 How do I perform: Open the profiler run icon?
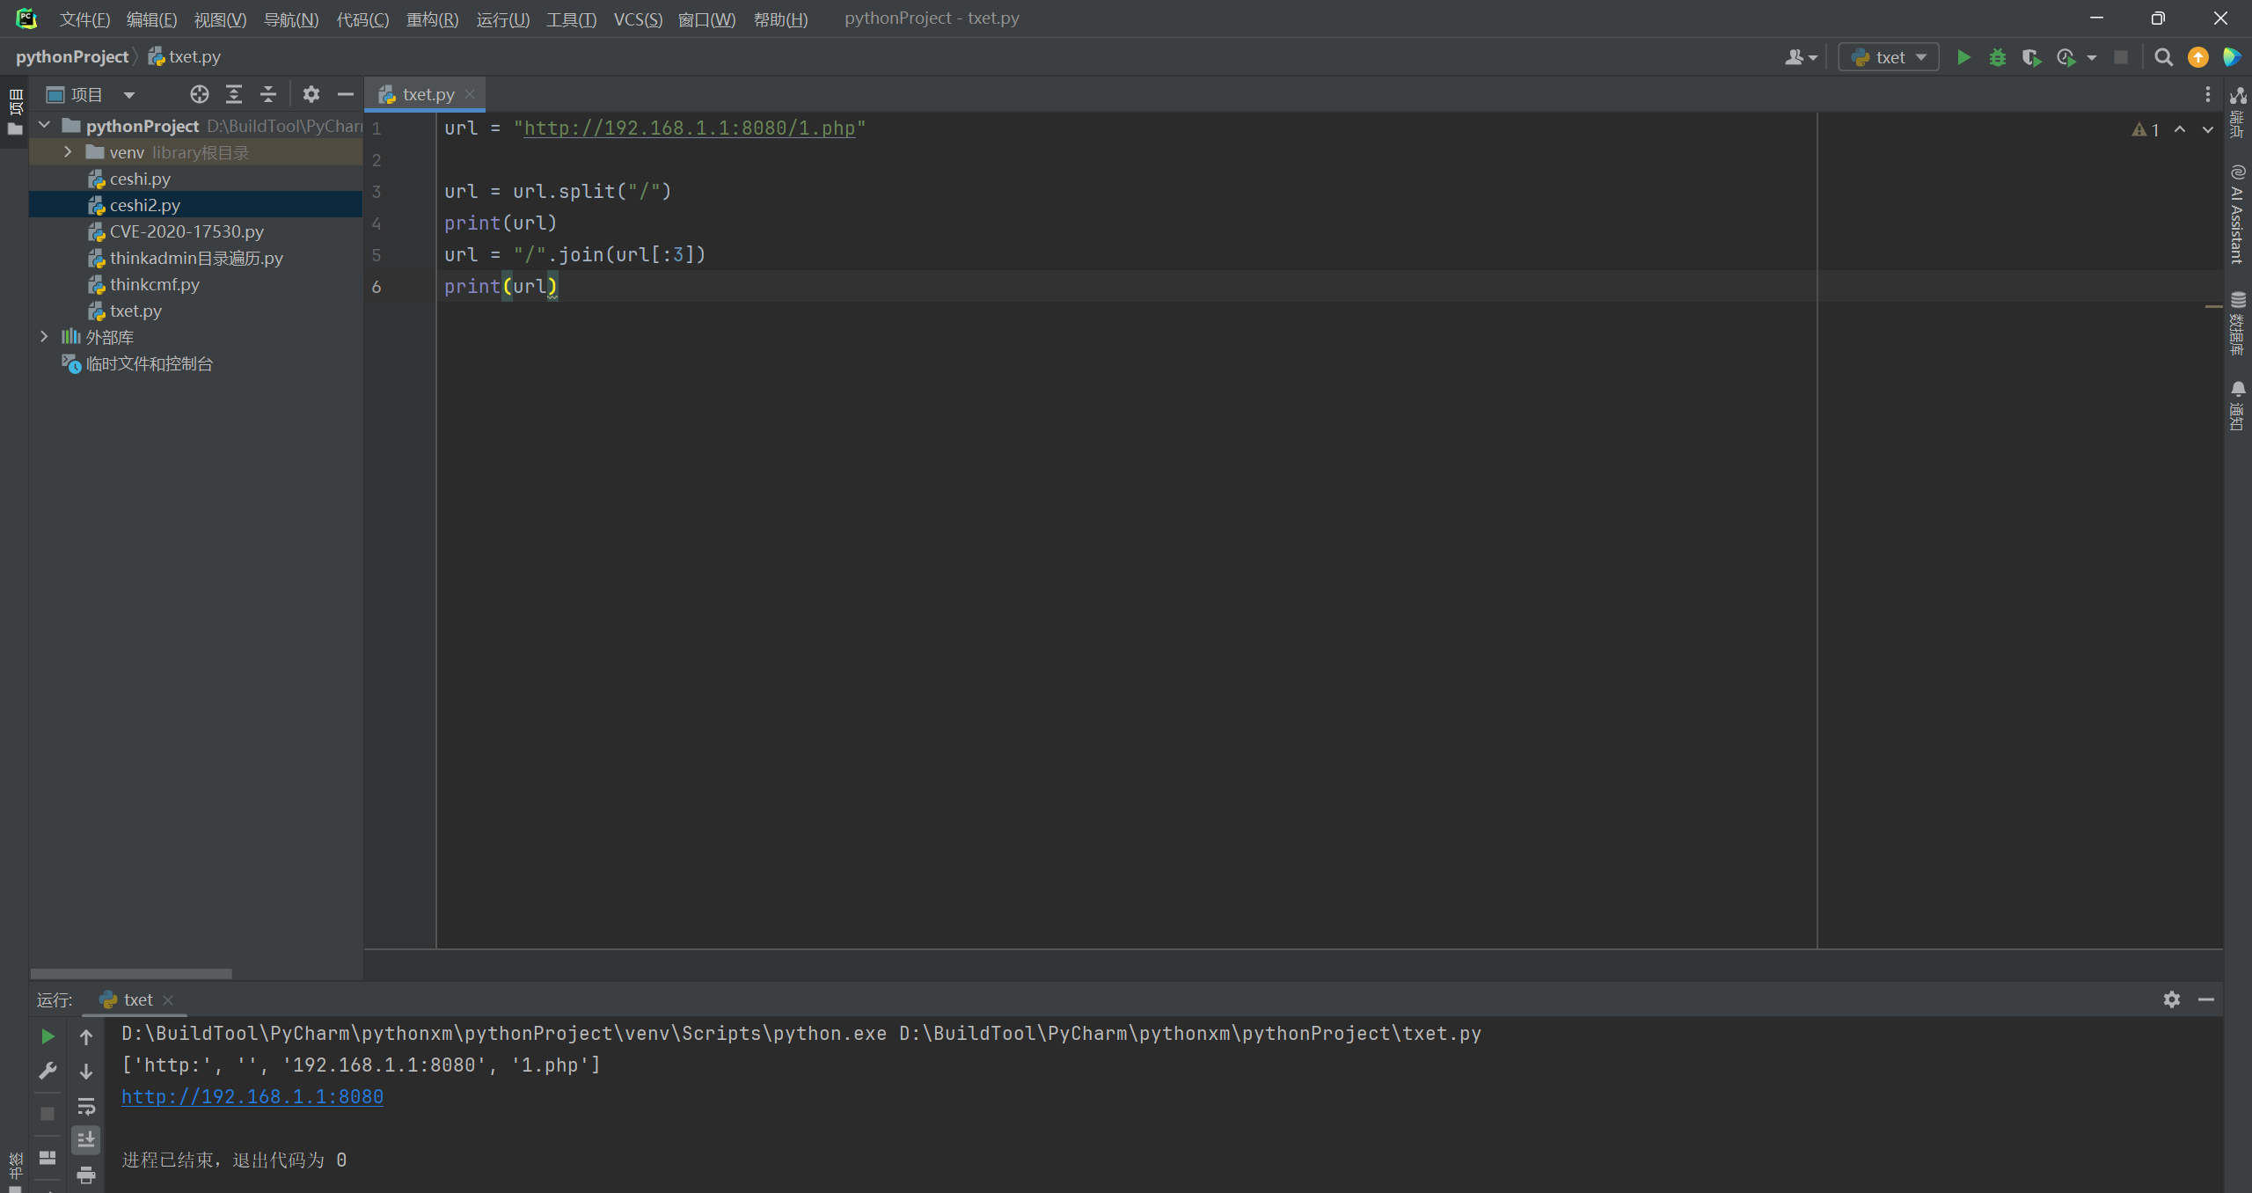(2066, 57)
